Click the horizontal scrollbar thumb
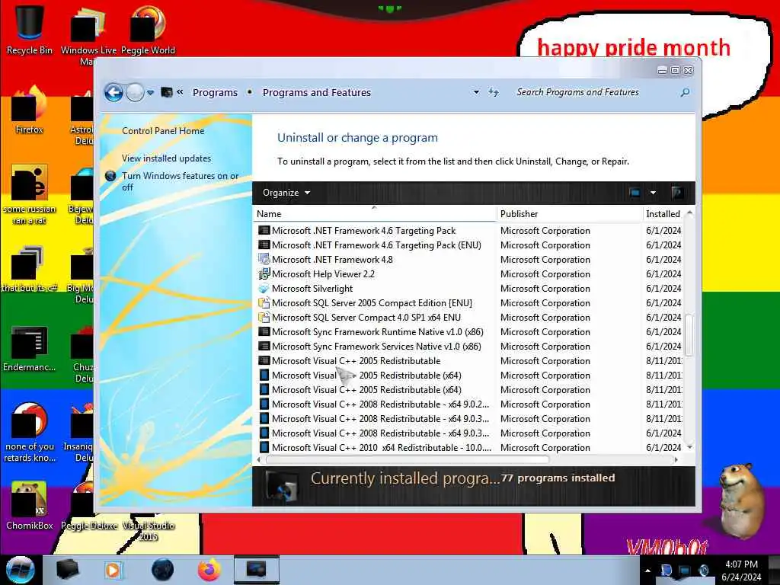Image resolution: width=780 pixels, height=585 pixels. (x=407, y=459)
